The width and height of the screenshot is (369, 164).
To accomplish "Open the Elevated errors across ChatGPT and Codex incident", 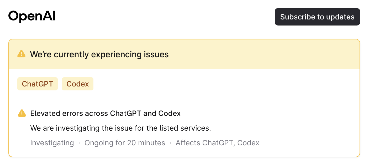I will point(106,113).
